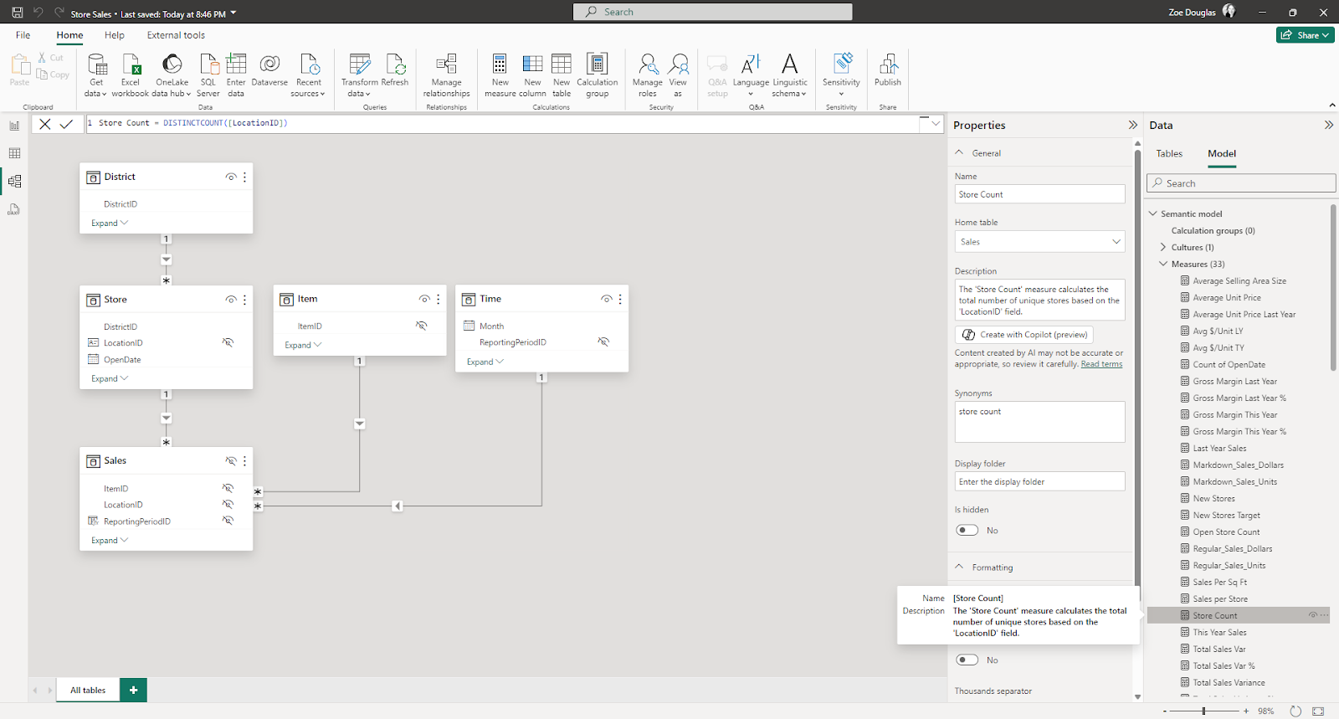
Task: Expand the Time table fields
Action: click(485, 362)
